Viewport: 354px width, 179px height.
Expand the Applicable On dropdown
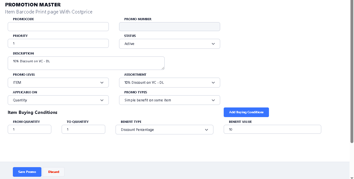coord(58,100)
